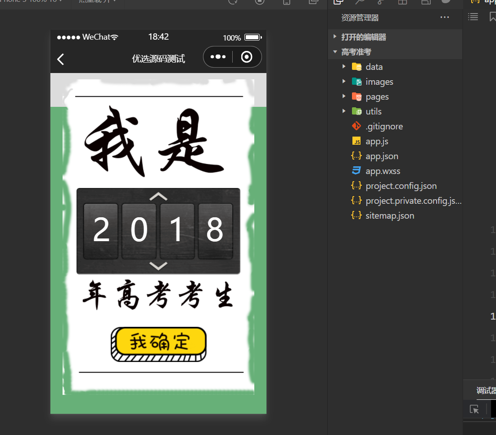The height and width of the screenshot is (435, 496).
Task: Click the 我是 calligraphy heading
Action: click(x=154, y=141)
